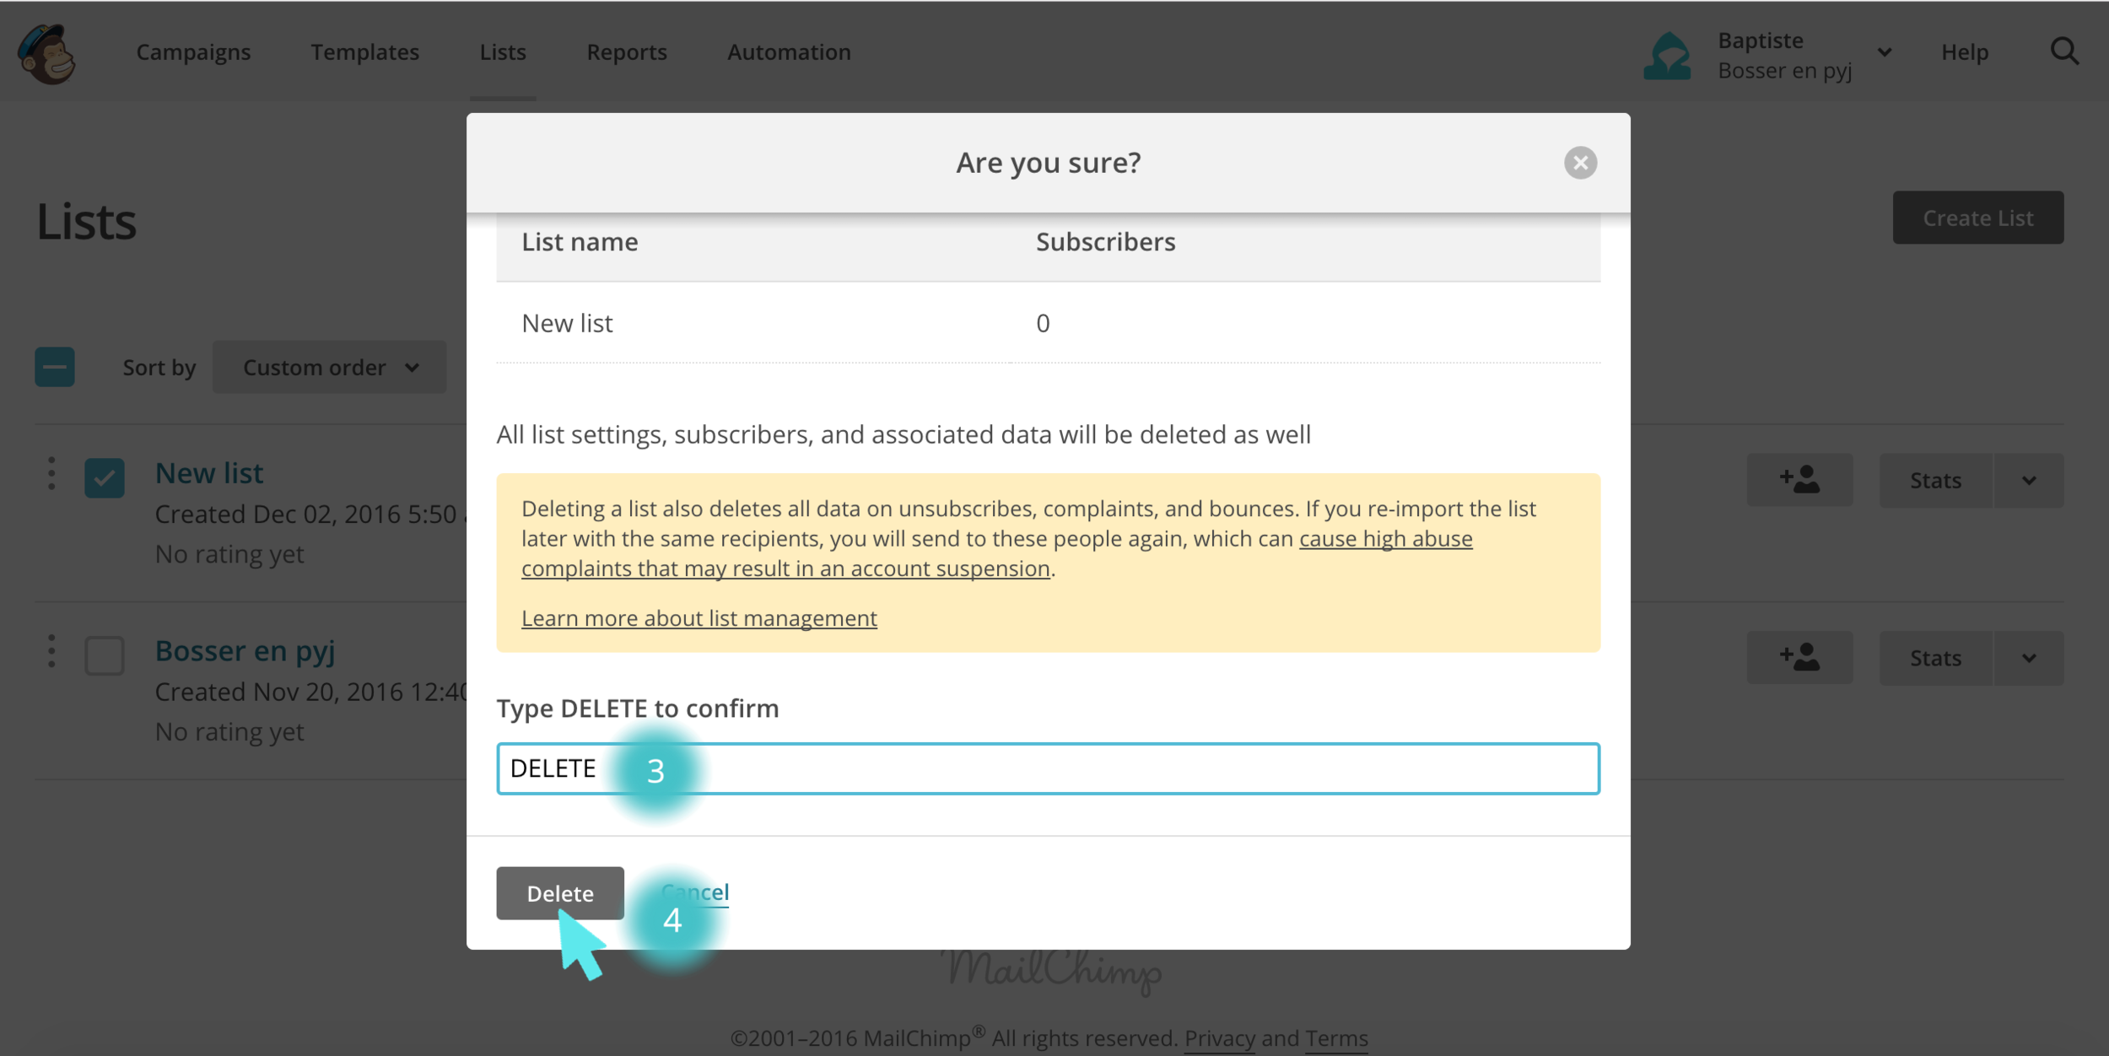
Task: Click the Baptiste account avatar icon
Action: (x=1667, y=56)
